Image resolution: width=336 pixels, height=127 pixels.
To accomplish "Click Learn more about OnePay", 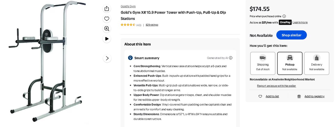I will tap(300, 22).
